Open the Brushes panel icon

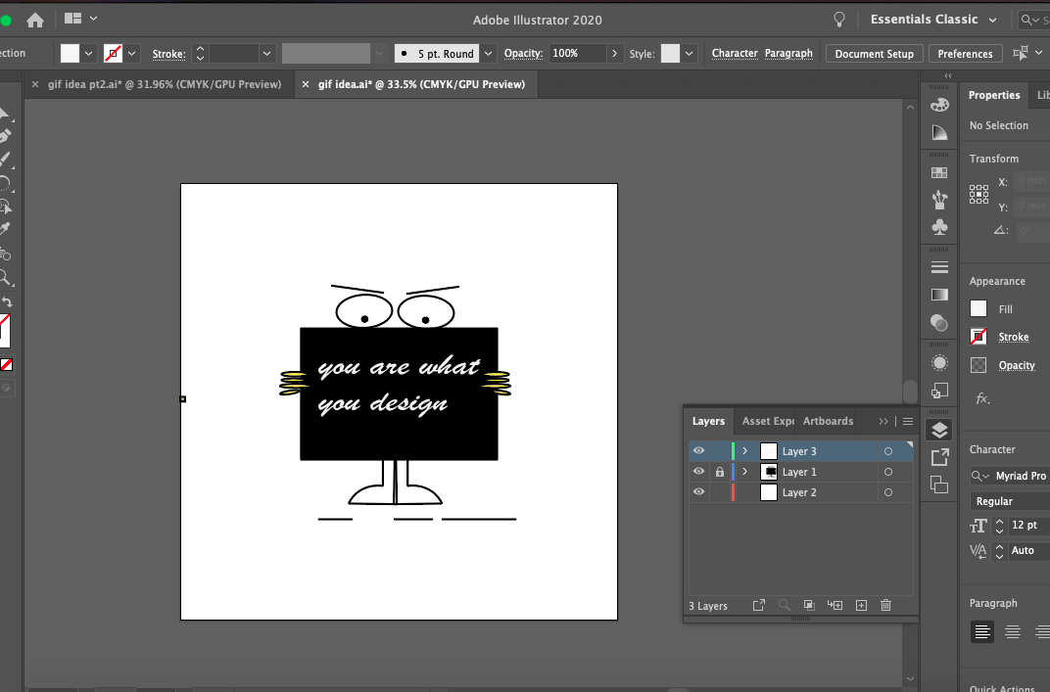click(x=939, y=200)
